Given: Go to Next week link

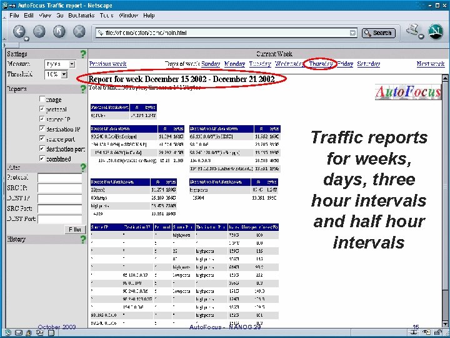Looking at the screenshot, I should pyautogui.click(x=431, y=64).
